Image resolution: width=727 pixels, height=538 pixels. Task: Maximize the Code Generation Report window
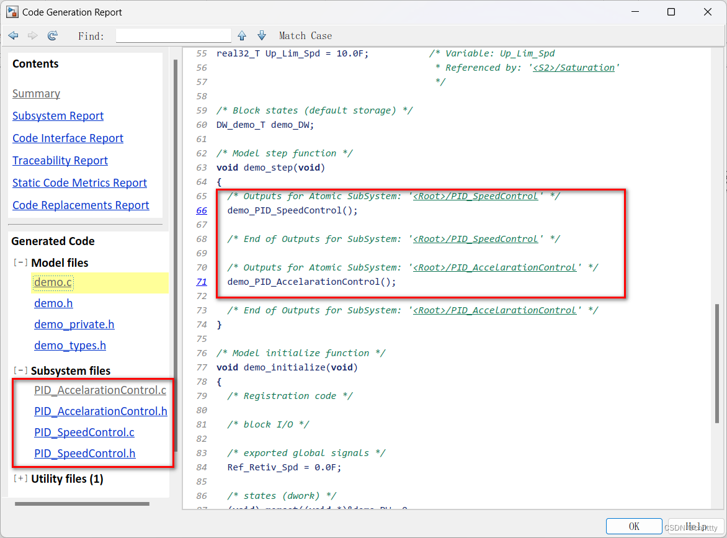coord(671,12)
